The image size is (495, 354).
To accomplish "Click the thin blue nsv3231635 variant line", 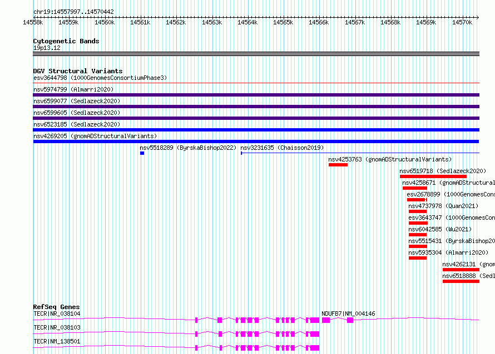I will (x=360, y=153).
